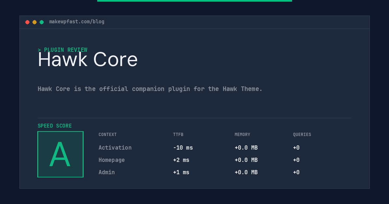Click the '-10 ms' TTFB value
389x204 pixels.
(x=183, y=148)
